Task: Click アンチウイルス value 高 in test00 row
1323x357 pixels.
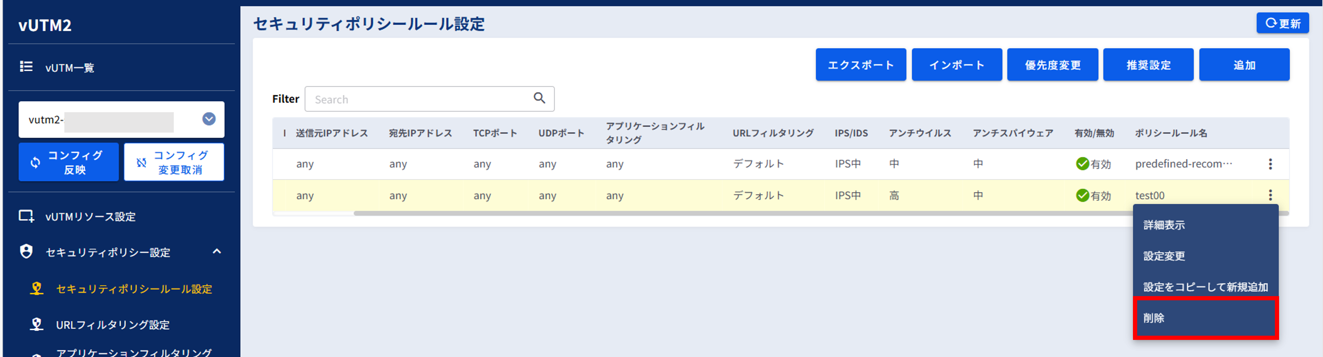Action: [x=894, y=195]
